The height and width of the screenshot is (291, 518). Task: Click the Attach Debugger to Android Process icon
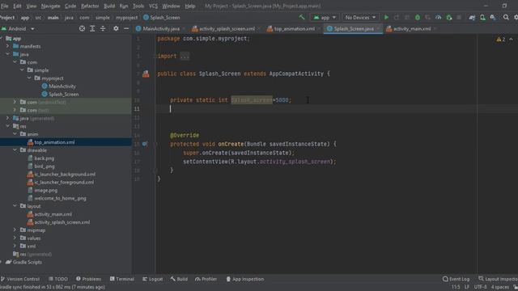click(449, 17)
